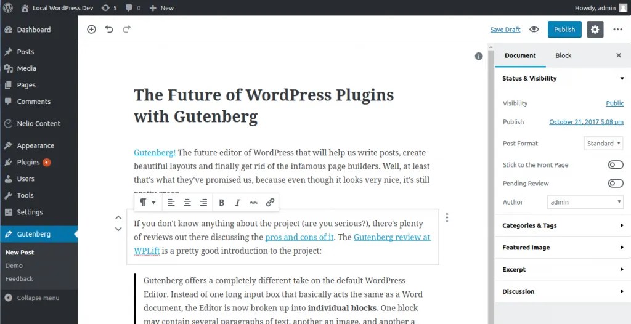Collapse the Status & Visibility section

tap(563, 78)
